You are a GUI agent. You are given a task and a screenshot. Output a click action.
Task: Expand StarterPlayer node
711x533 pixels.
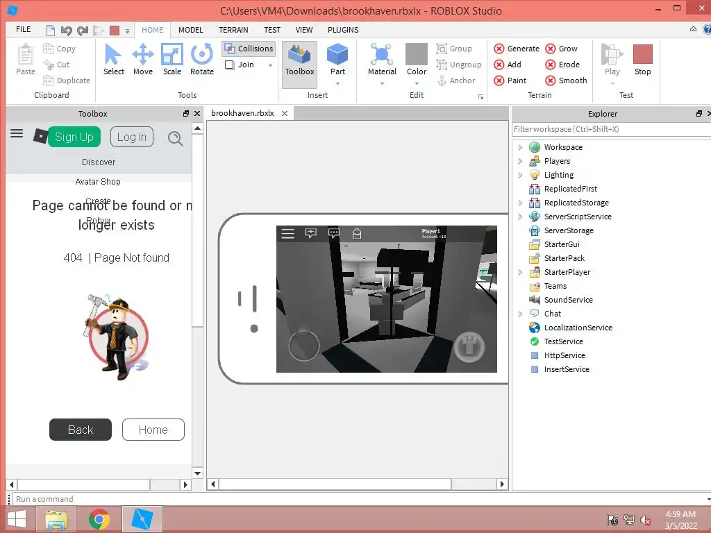click(520, 272)
